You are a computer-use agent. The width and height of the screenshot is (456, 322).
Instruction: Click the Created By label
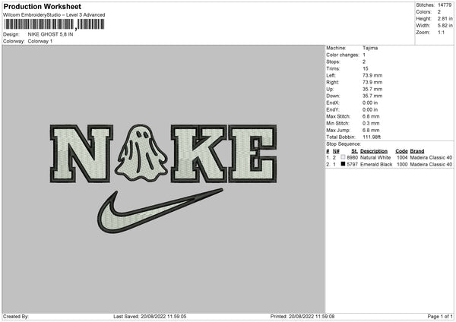pos(16,317)
